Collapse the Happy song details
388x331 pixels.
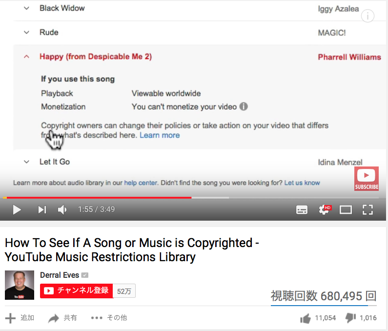(26, 57)
